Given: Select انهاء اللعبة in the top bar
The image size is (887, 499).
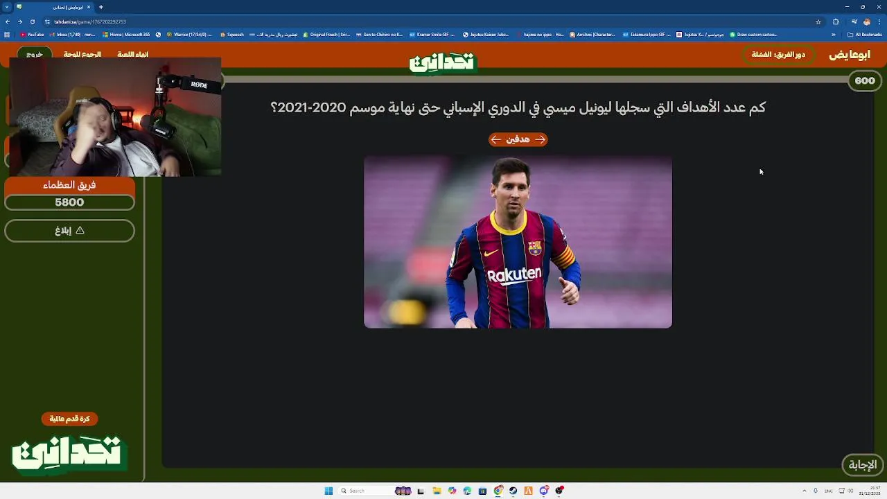Looking at the screenshot, I should pyautogui.click(x=133, y=54).
